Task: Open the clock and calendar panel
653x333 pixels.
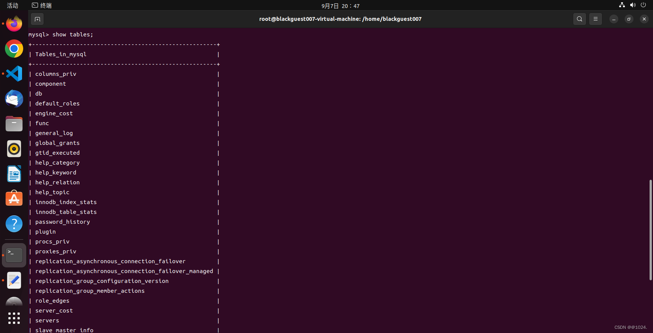Action: [x=341, y=6]
